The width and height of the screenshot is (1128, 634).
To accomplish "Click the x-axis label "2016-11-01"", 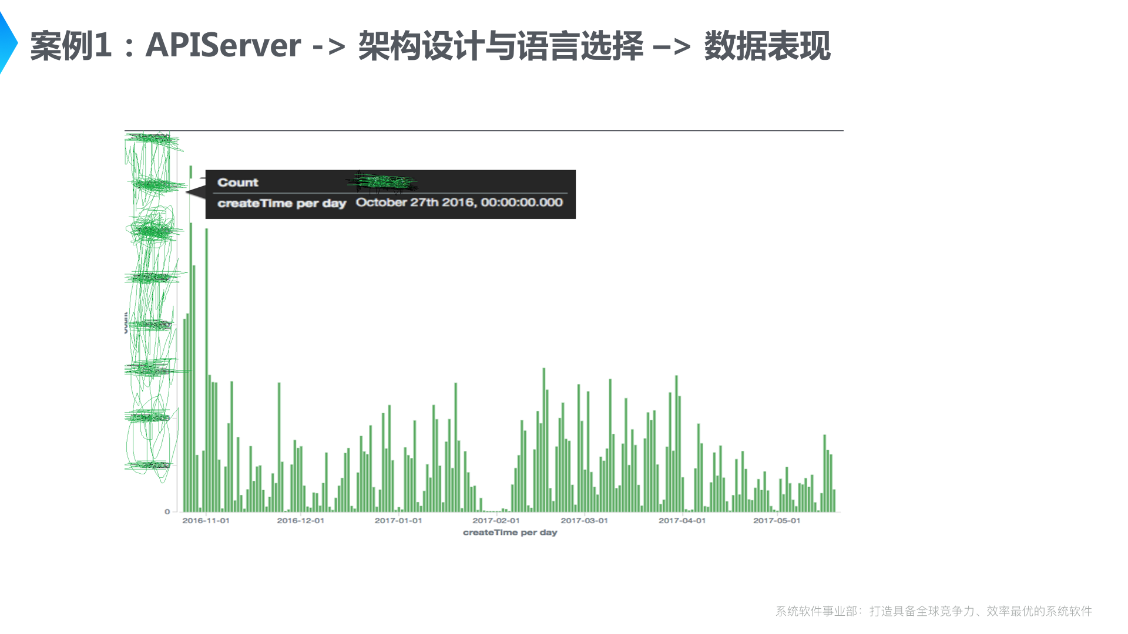I will pyautogui.click(x=206, y=521).
